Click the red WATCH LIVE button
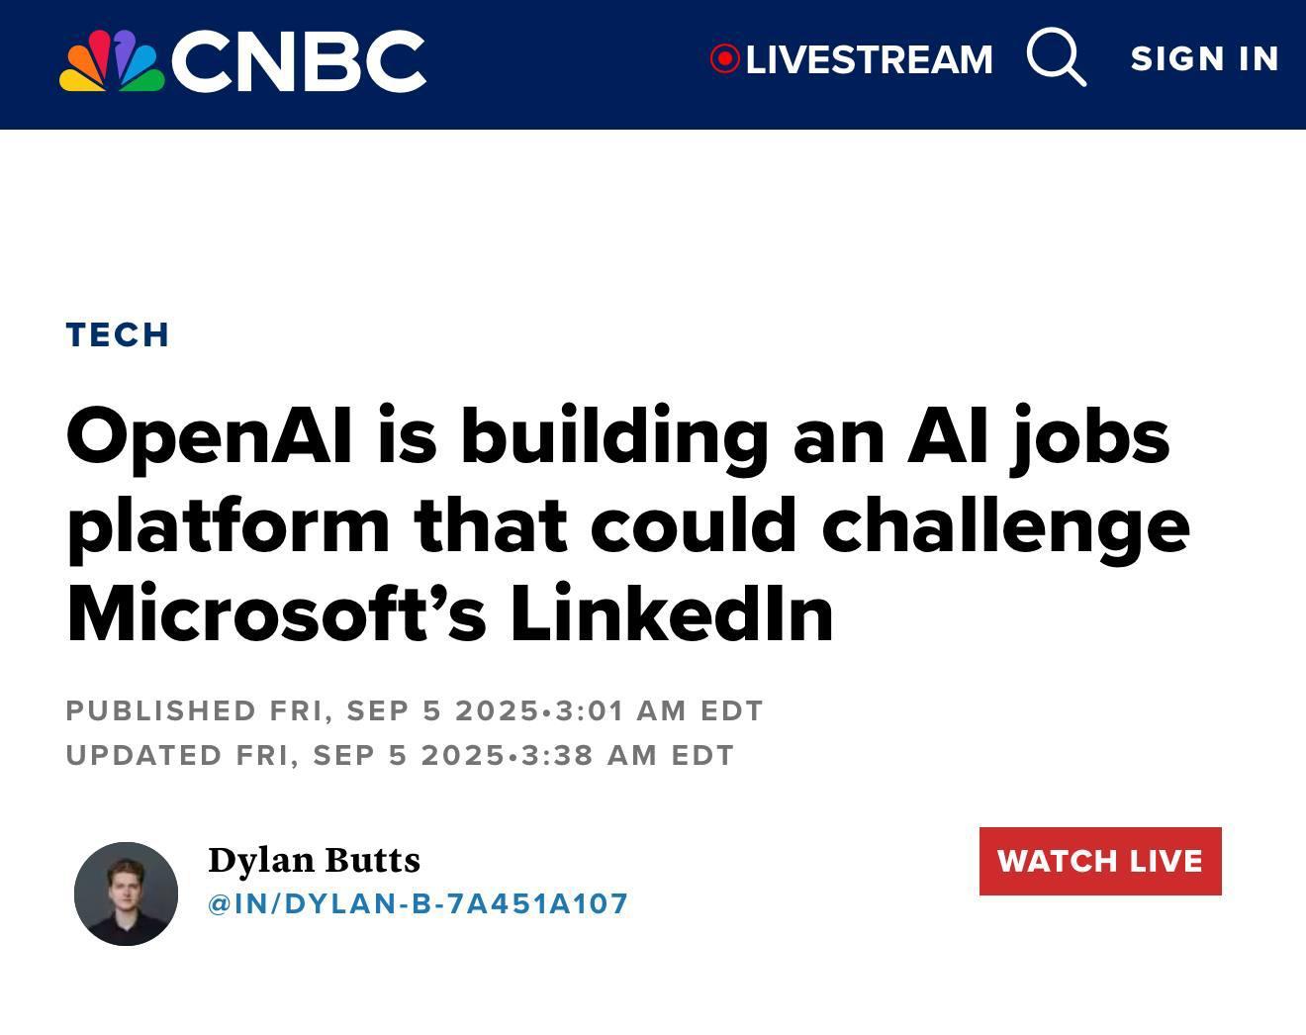The height and width of the screenshot is (1035, 1306). (1100, 861)
